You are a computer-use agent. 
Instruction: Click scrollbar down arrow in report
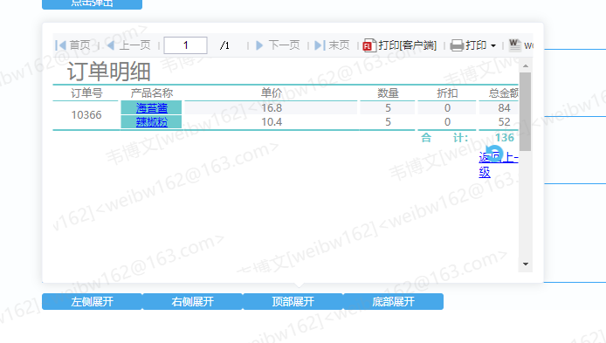(525, 264)
